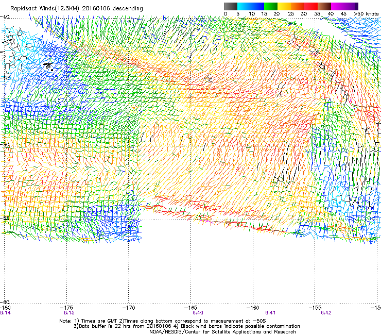Click the purple '6:40' time label
381x335 pixels.
[198, 313]
